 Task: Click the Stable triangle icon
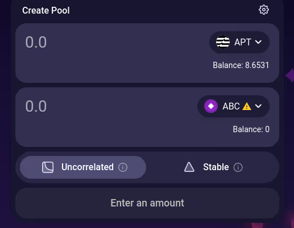(189, 167)
